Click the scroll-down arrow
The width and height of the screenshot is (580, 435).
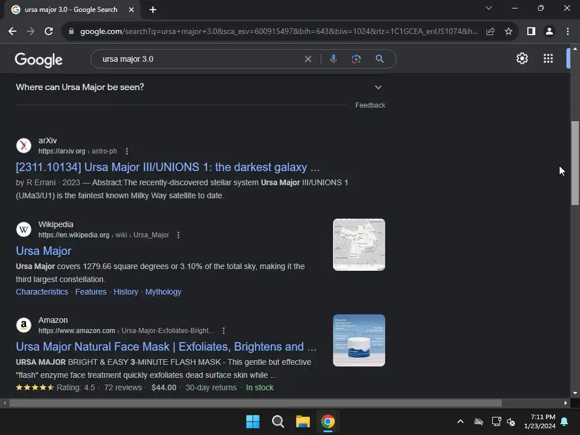tap(575, 393)
